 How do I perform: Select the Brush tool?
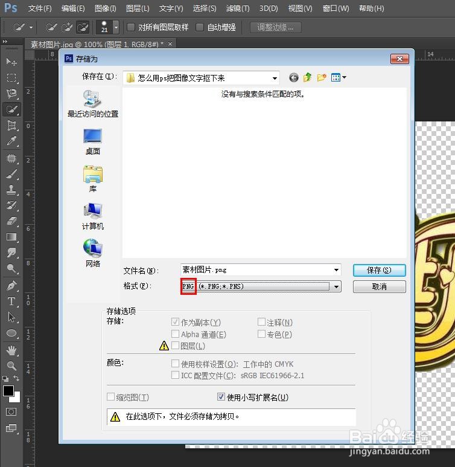click(x=11, y=174)
